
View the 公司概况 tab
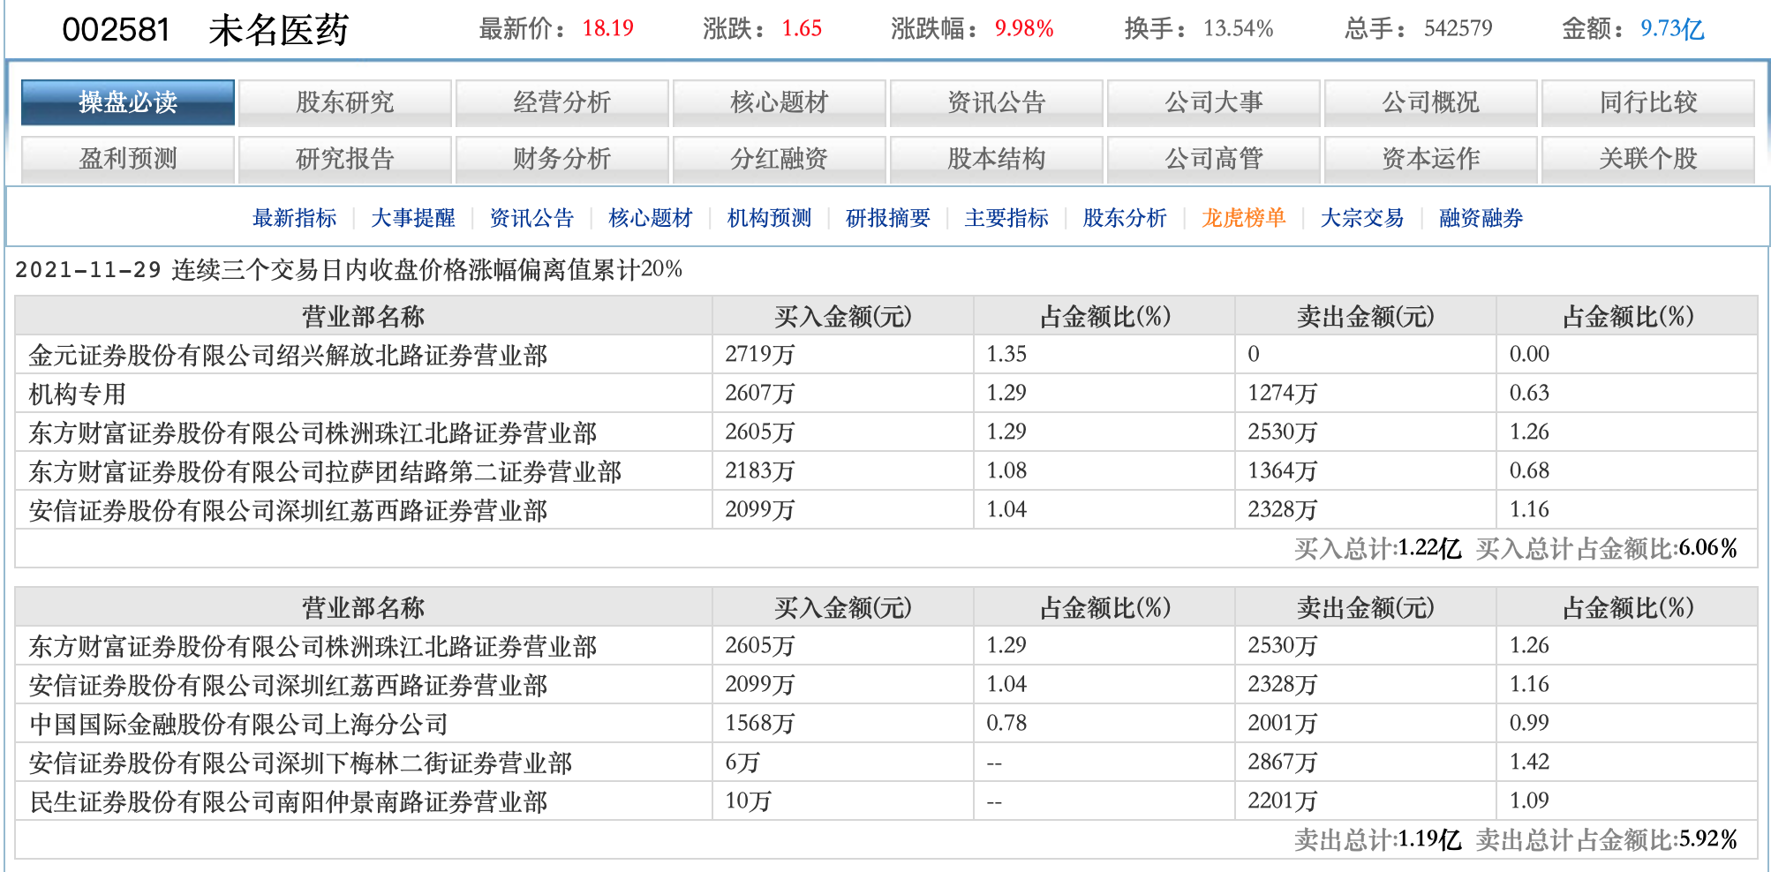pyautogui.click(x=1430, y=102)
